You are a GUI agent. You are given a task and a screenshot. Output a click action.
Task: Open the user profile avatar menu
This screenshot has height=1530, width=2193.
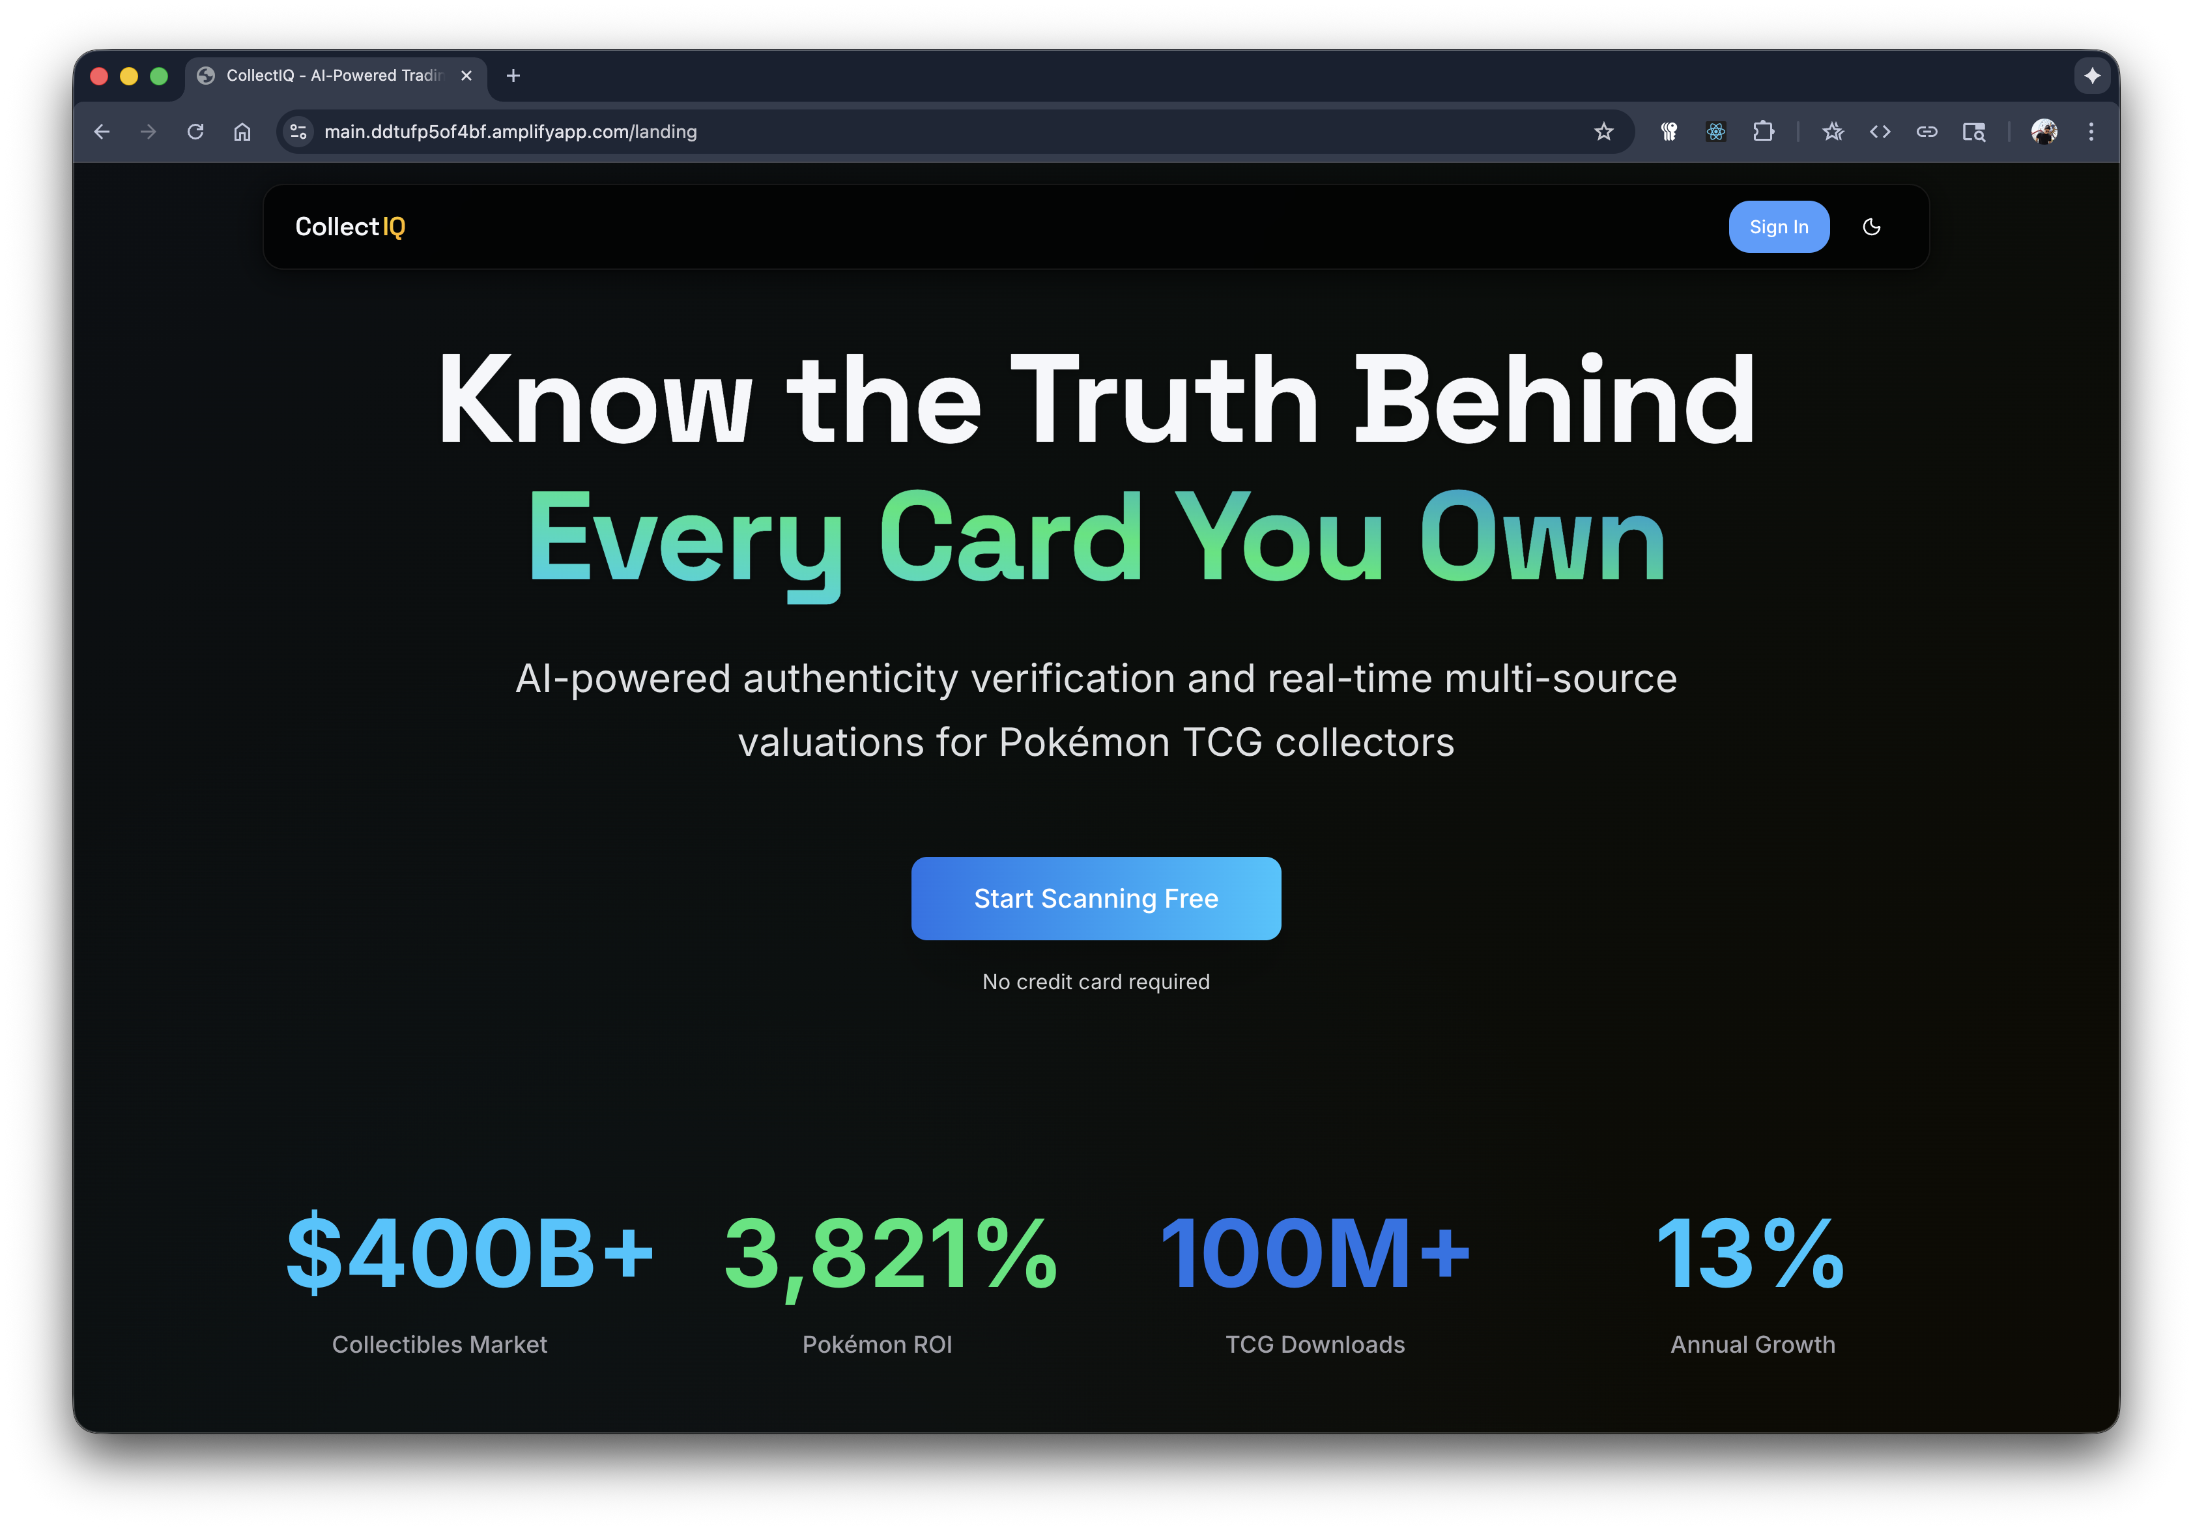click(x=2044, y=132)
